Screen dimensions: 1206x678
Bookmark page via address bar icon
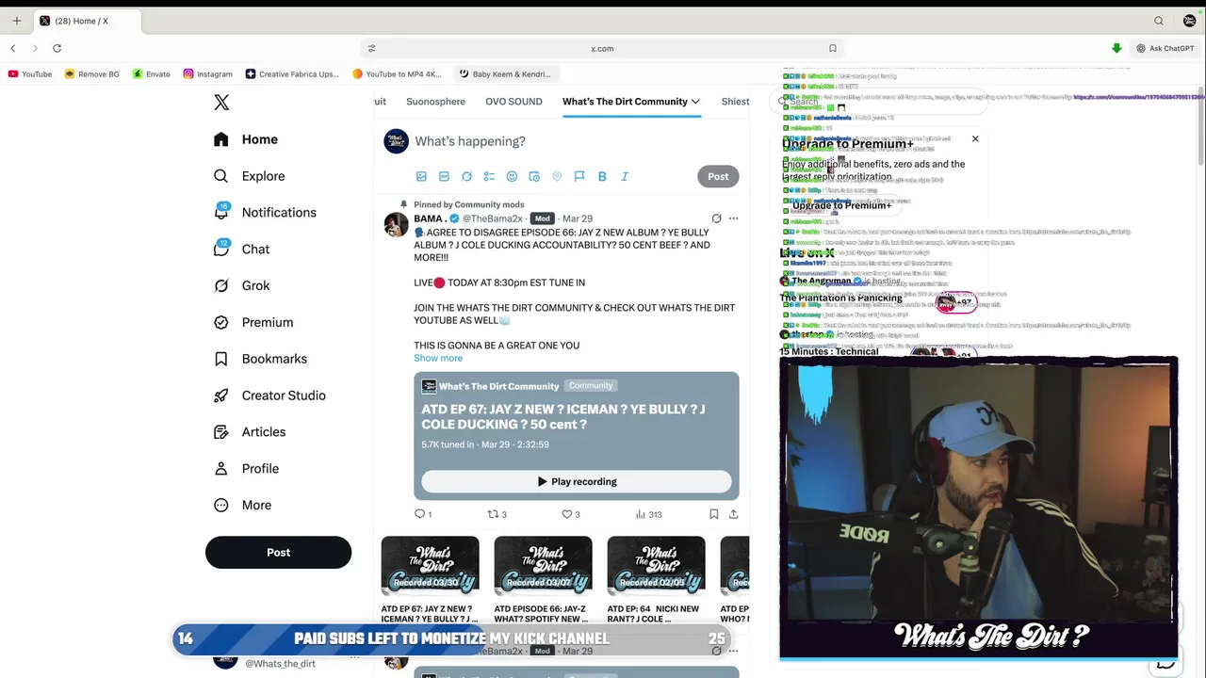tap(832, 48)
